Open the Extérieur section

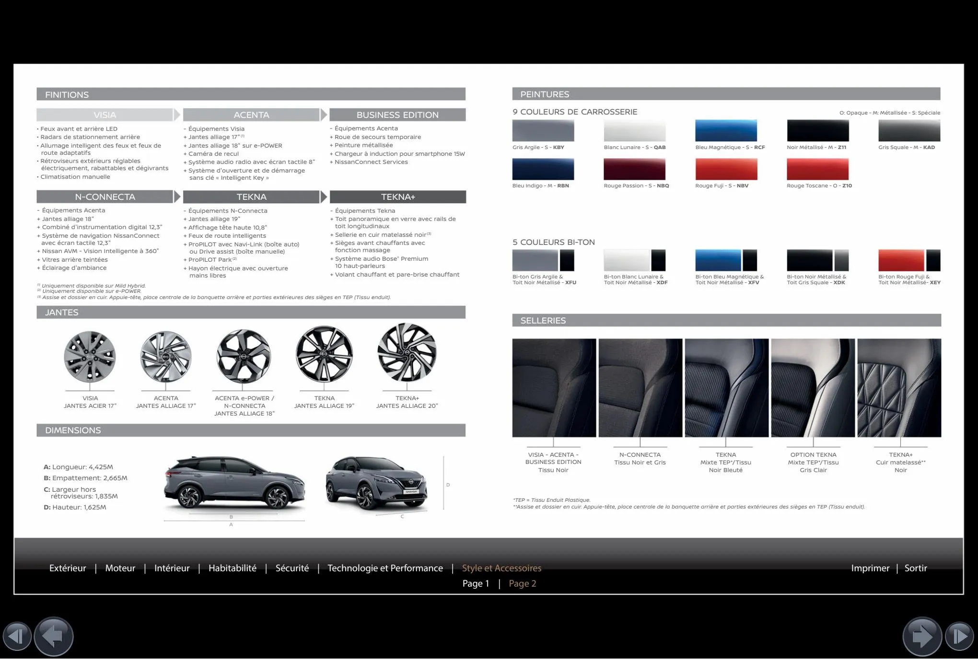coord(68,568)
